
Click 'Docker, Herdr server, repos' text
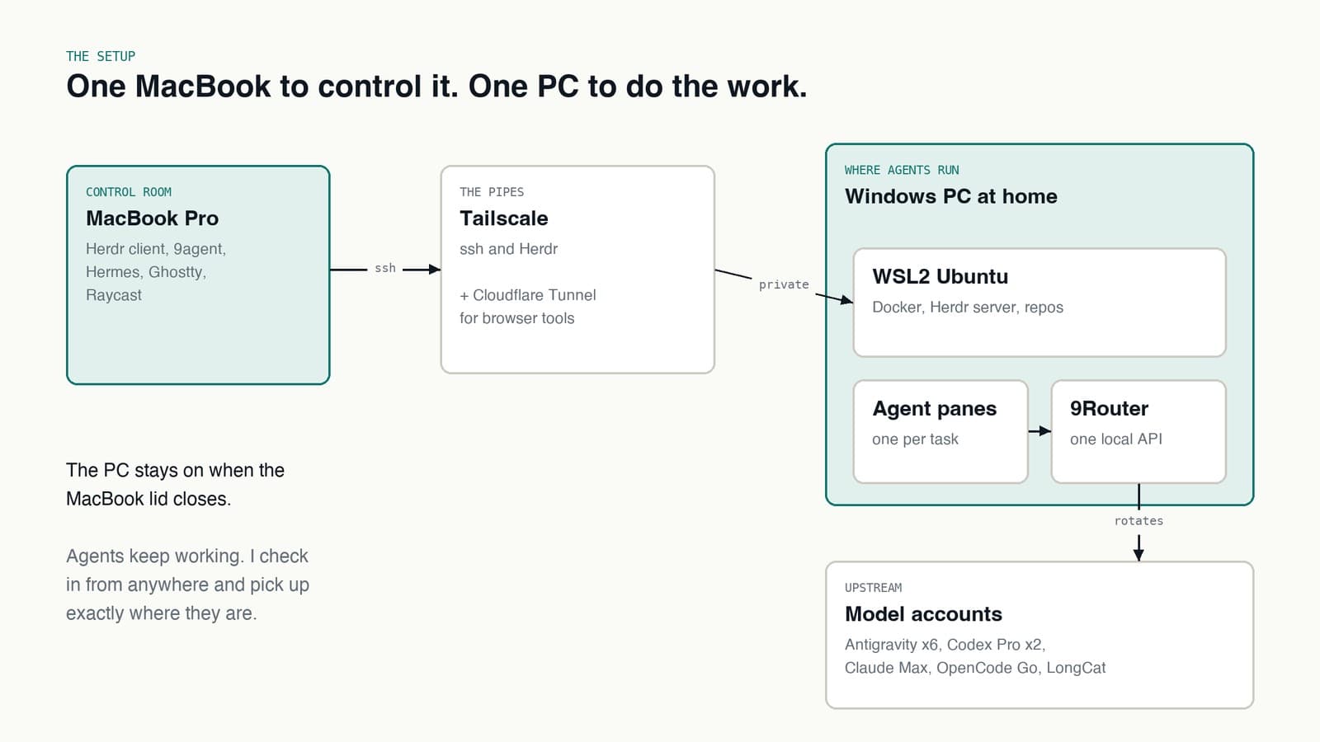click(x=968, y=308)
